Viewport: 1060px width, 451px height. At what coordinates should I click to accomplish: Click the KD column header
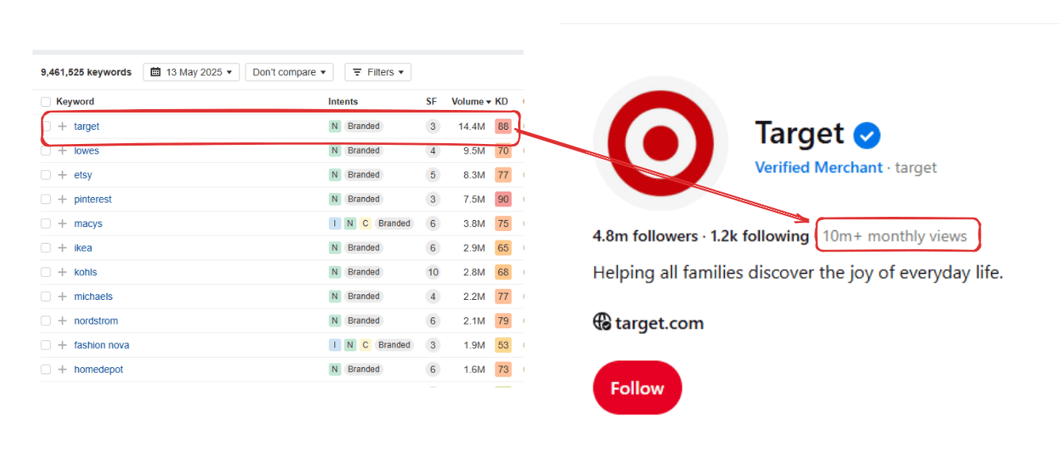click(501, 101)
